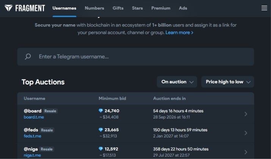This screenshot has width=271, height=159.
Task: Select the Stars tab
Action: point(138,8)
